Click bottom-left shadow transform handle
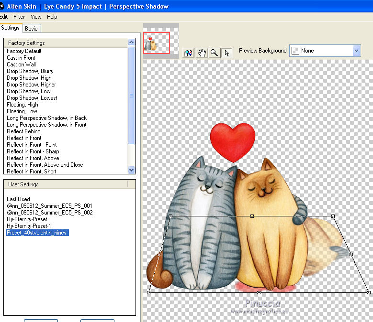This screenshot has width=373, height=322. point(149,292)
